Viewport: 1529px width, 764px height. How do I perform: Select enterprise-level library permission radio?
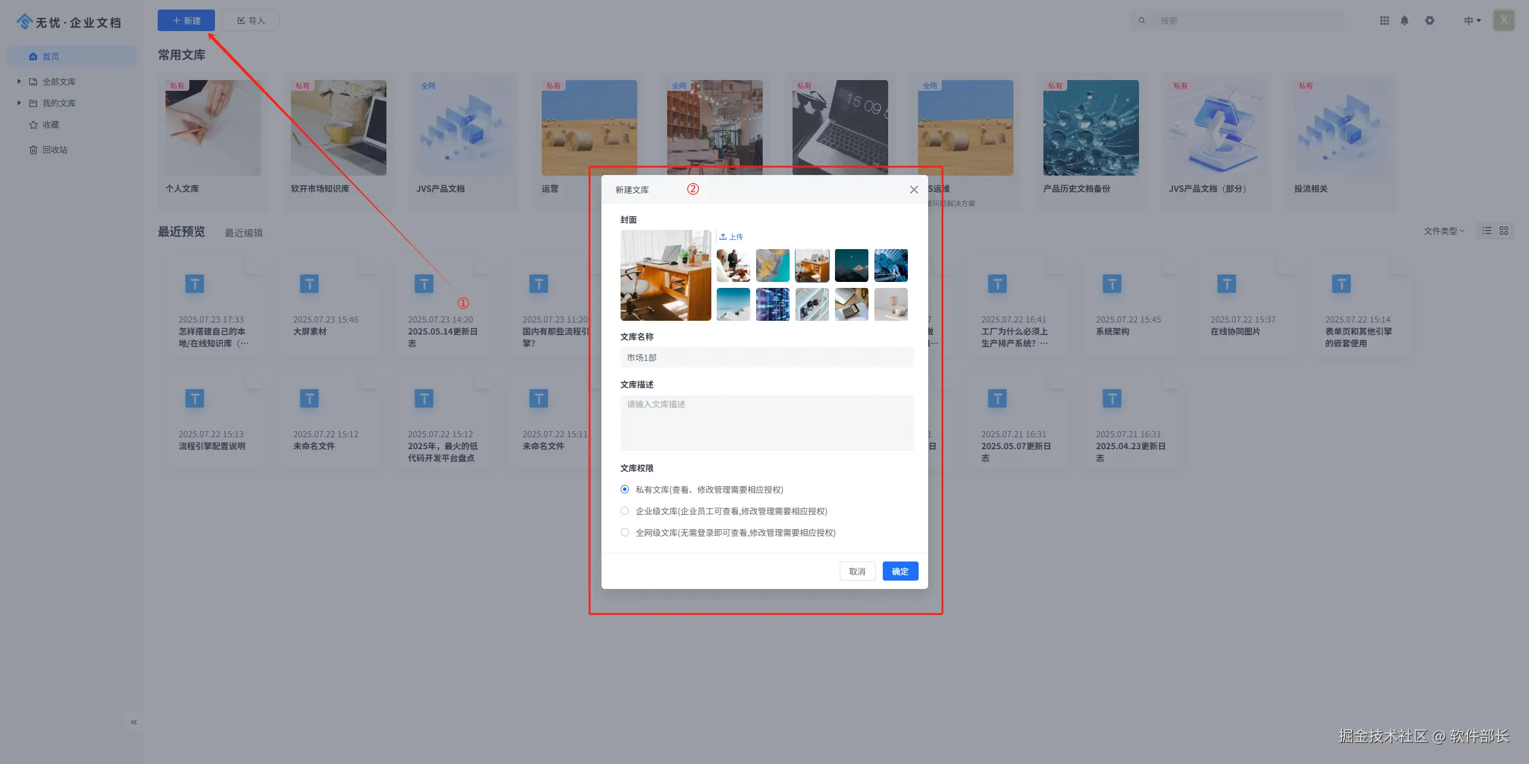pyautogui.click(x=625, y=511)
